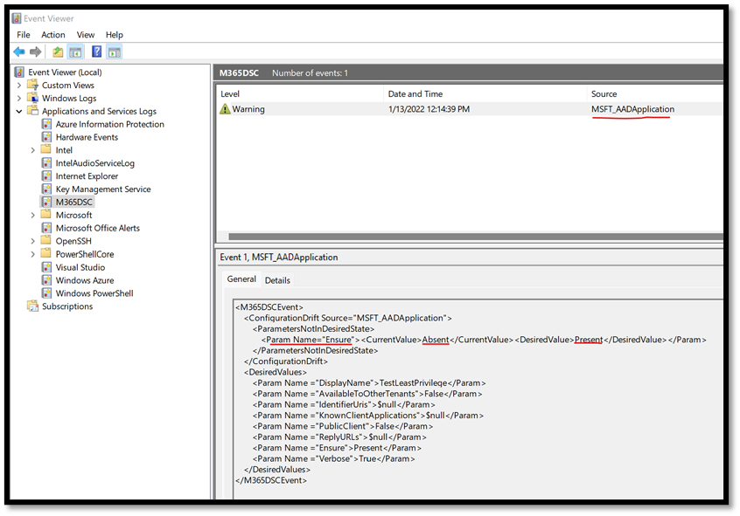Screen dimensions: 740x516
Task: Click the MSFT_AADApplication source cell
Action: [x=633, y=109]
